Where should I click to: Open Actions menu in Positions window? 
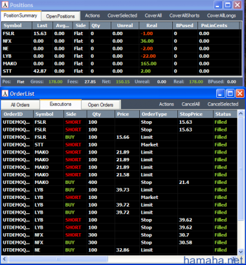(93, 16)
